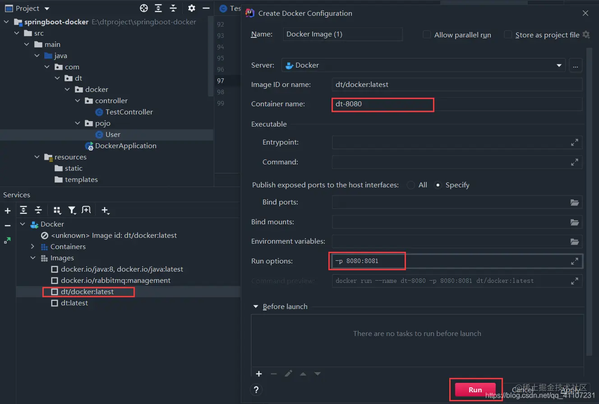599x404 pixels.
Task: Focus the Container name field
Action: pos(457,104)
